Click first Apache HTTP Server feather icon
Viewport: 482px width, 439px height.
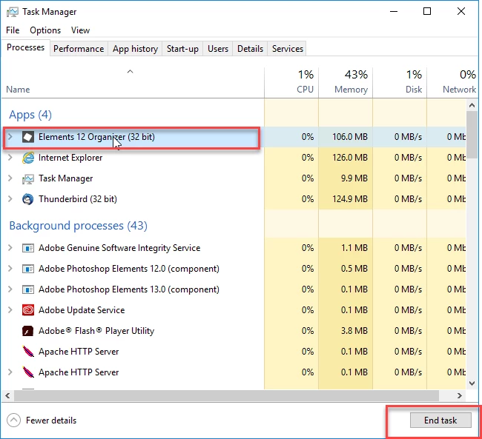[28, 352]
